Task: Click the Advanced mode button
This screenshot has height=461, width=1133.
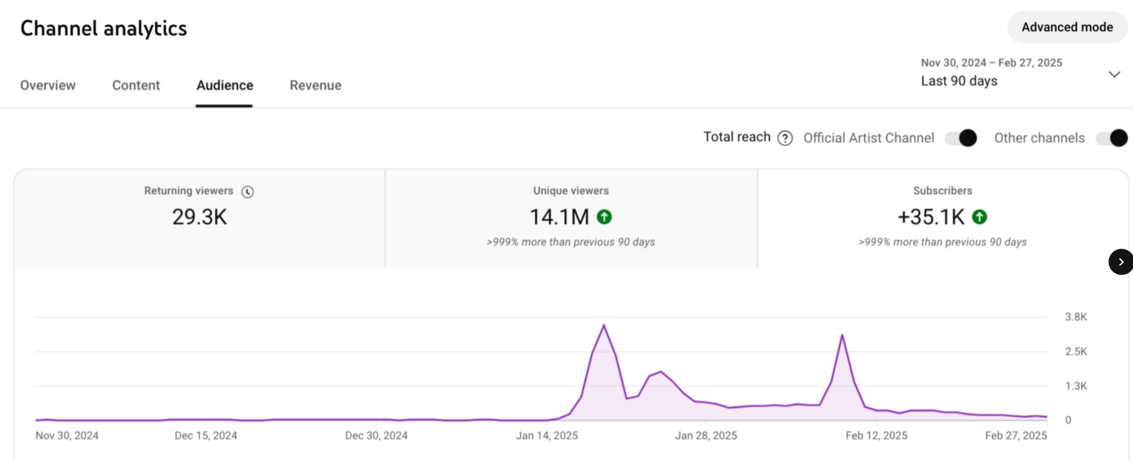Action: click(x=1067, y=27)
